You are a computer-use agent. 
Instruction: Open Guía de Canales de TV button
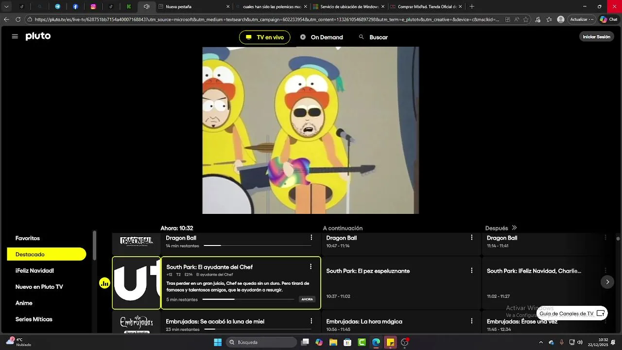pos(572,314)
